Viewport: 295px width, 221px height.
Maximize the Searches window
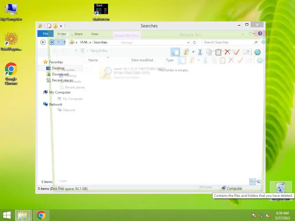click(x=247, y=25)
